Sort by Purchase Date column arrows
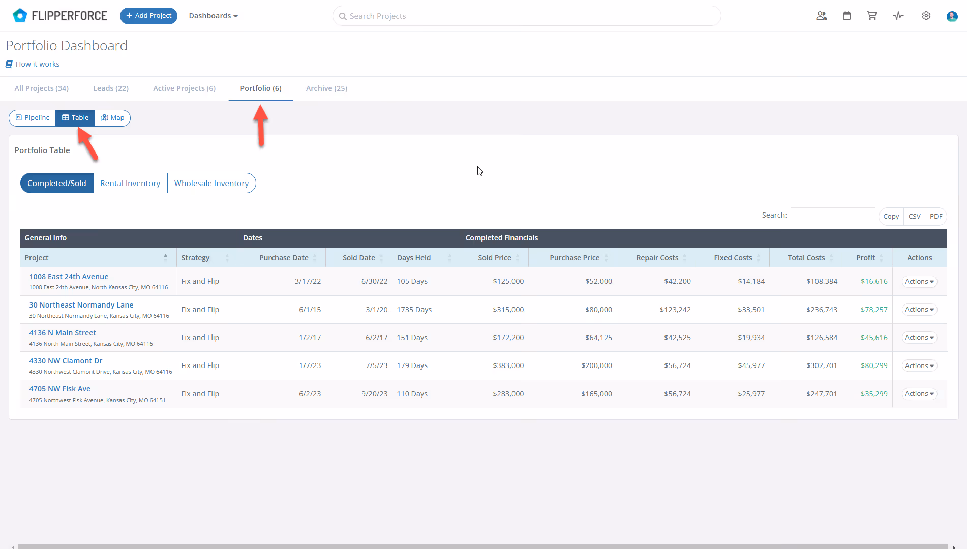The image size is (967, 549). pyautogui.click(x=315, y=258)
